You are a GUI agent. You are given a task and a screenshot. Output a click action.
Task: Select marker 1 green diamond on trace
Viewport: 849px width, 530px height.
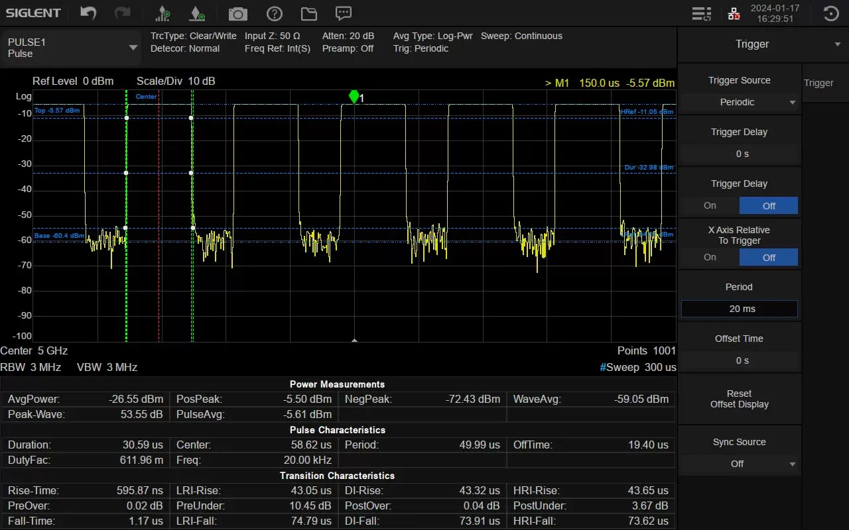click(354, 97)
